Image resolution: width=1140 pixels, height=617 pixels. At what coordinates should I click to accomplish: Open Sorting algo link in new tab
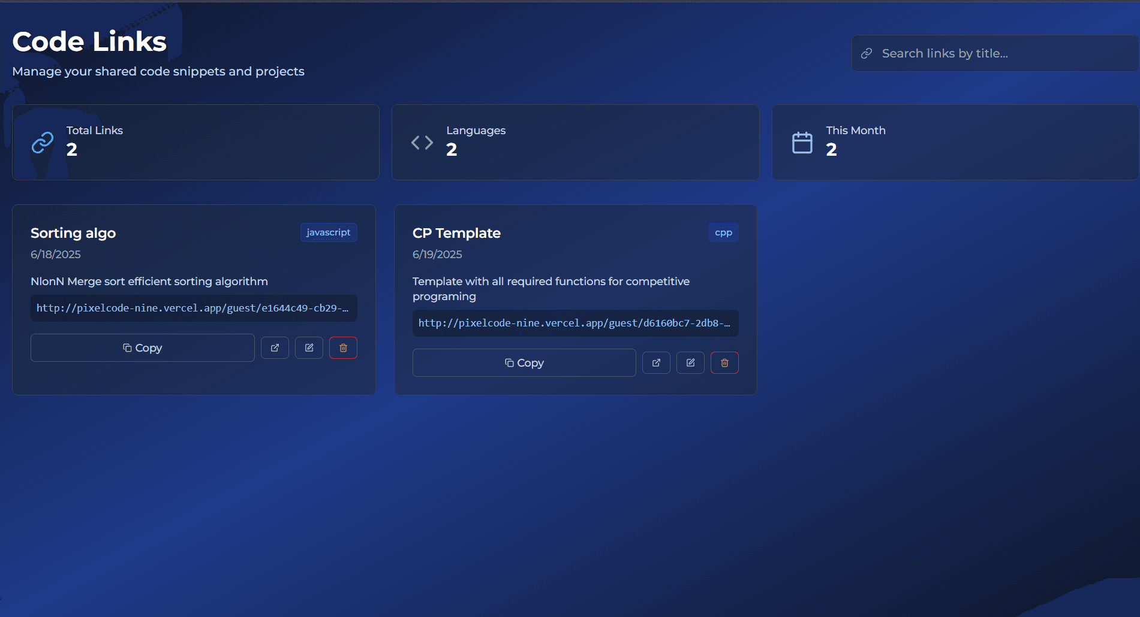point(275,348)
